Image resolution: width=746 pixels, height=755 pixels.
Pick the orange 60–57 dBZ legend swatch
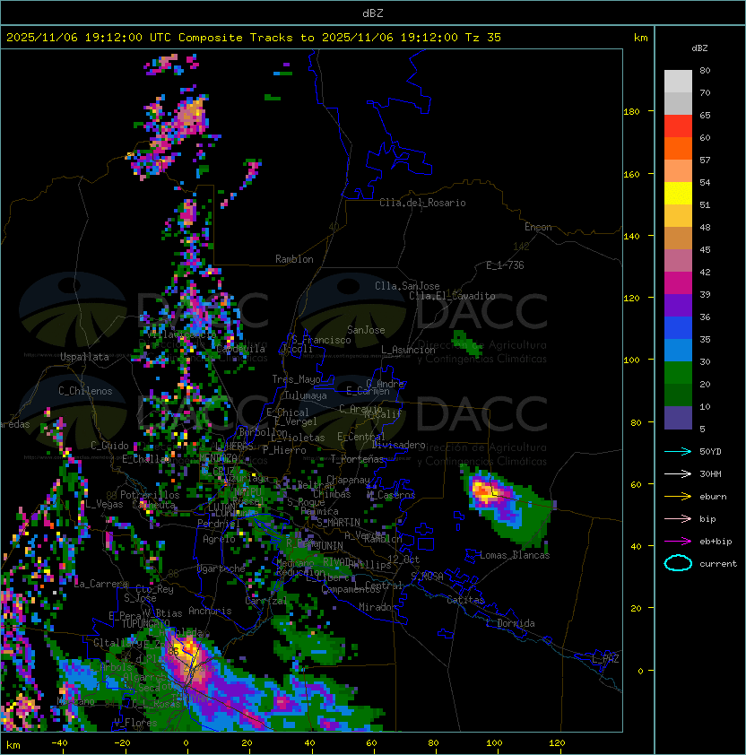[678, 149]
